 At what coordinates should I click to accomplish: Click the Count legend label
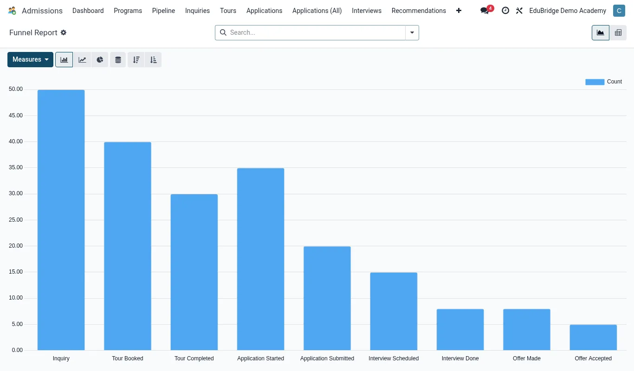tap(615, 82)
